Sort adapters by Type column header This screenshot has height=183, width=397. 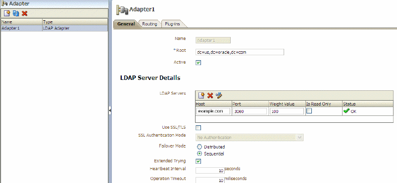click(x=75, y=22)
